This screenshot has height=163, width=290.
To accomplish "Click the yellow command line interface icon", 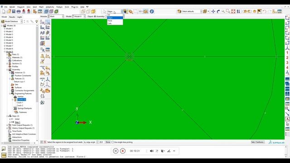I will (x=4, y=155).
